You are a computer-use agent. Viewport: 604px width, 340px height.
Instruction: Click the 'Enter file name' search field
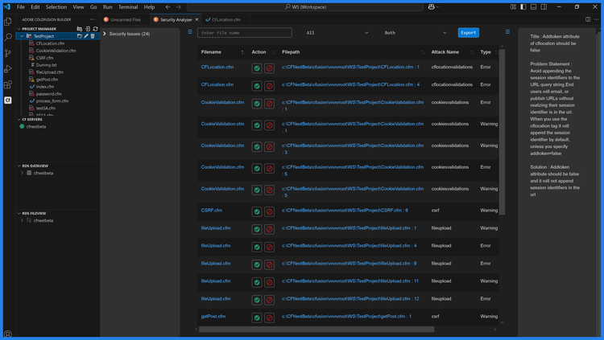(x=245, y=33)
